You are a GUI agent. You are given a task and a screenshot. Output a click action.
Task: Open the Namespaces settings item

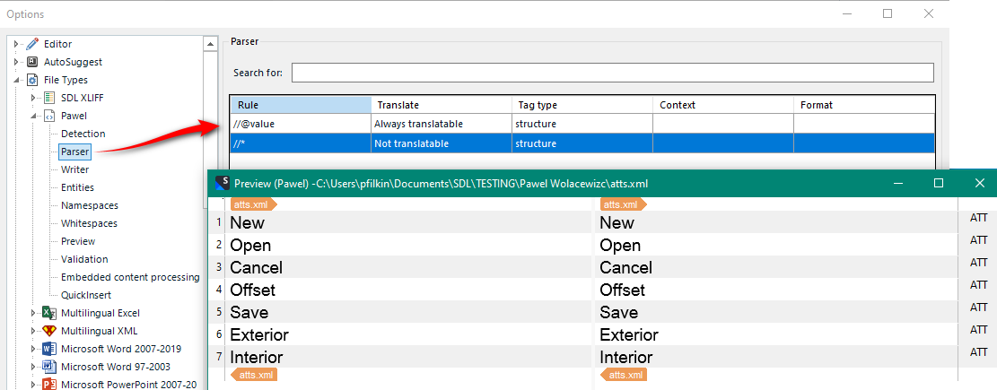coord(89,205)
